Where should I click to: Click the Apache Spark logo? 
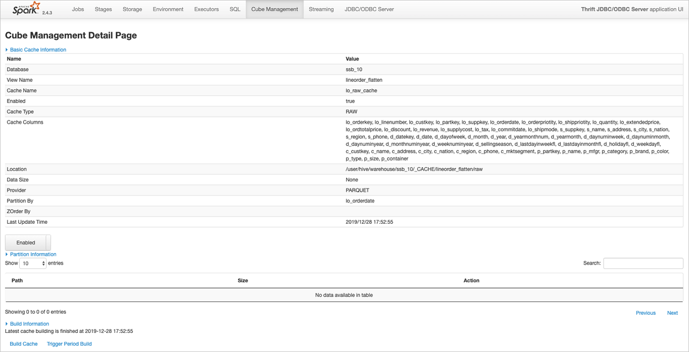point(26,9)
